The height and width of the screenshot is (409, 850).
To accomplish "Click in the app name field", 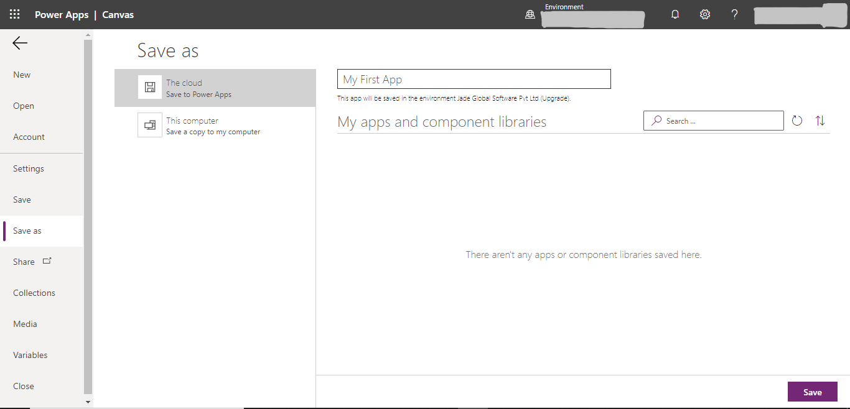I will (x=474, y=80).
